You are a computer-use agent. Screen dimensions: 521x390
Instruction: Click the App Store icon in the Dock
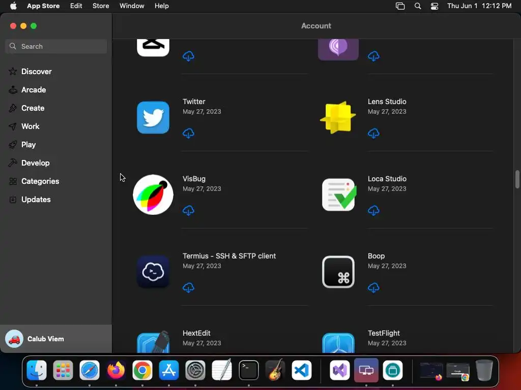pos(169,370)
